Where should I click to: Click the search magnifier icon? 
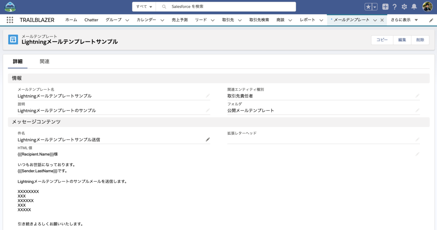pos(164,7)
